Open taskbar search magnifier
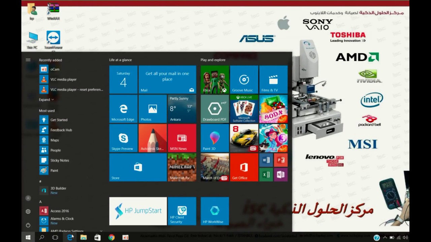 42,237
